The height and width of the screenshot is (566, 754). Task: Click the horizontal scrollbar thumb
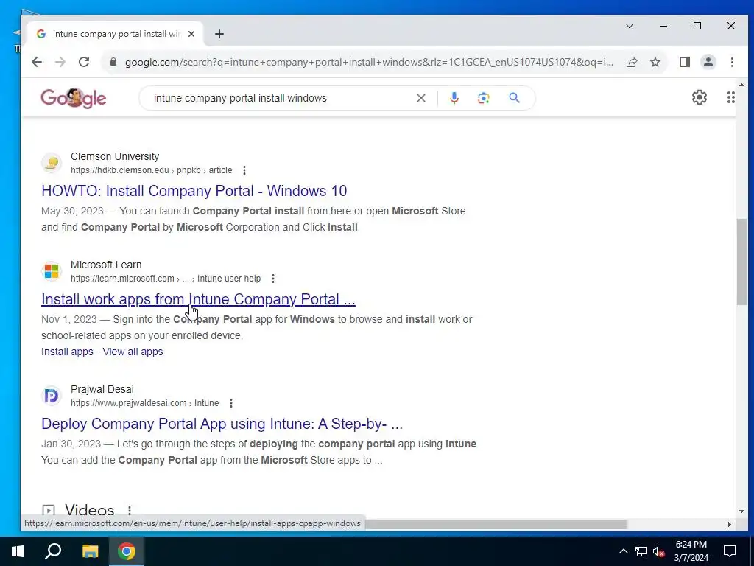point(496,524)
